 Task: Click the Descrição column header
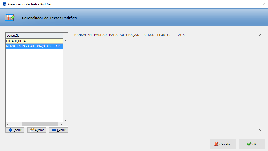[x=35, y=36]
